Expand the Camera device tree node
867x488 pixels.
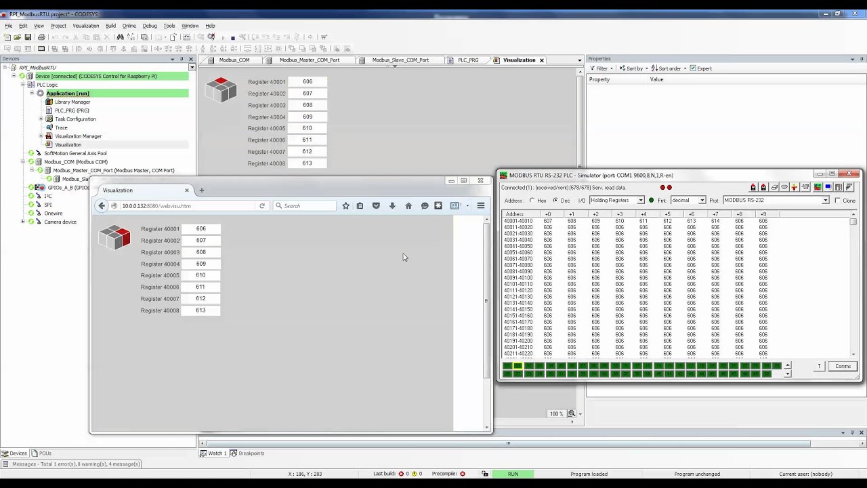pos(22,222)
